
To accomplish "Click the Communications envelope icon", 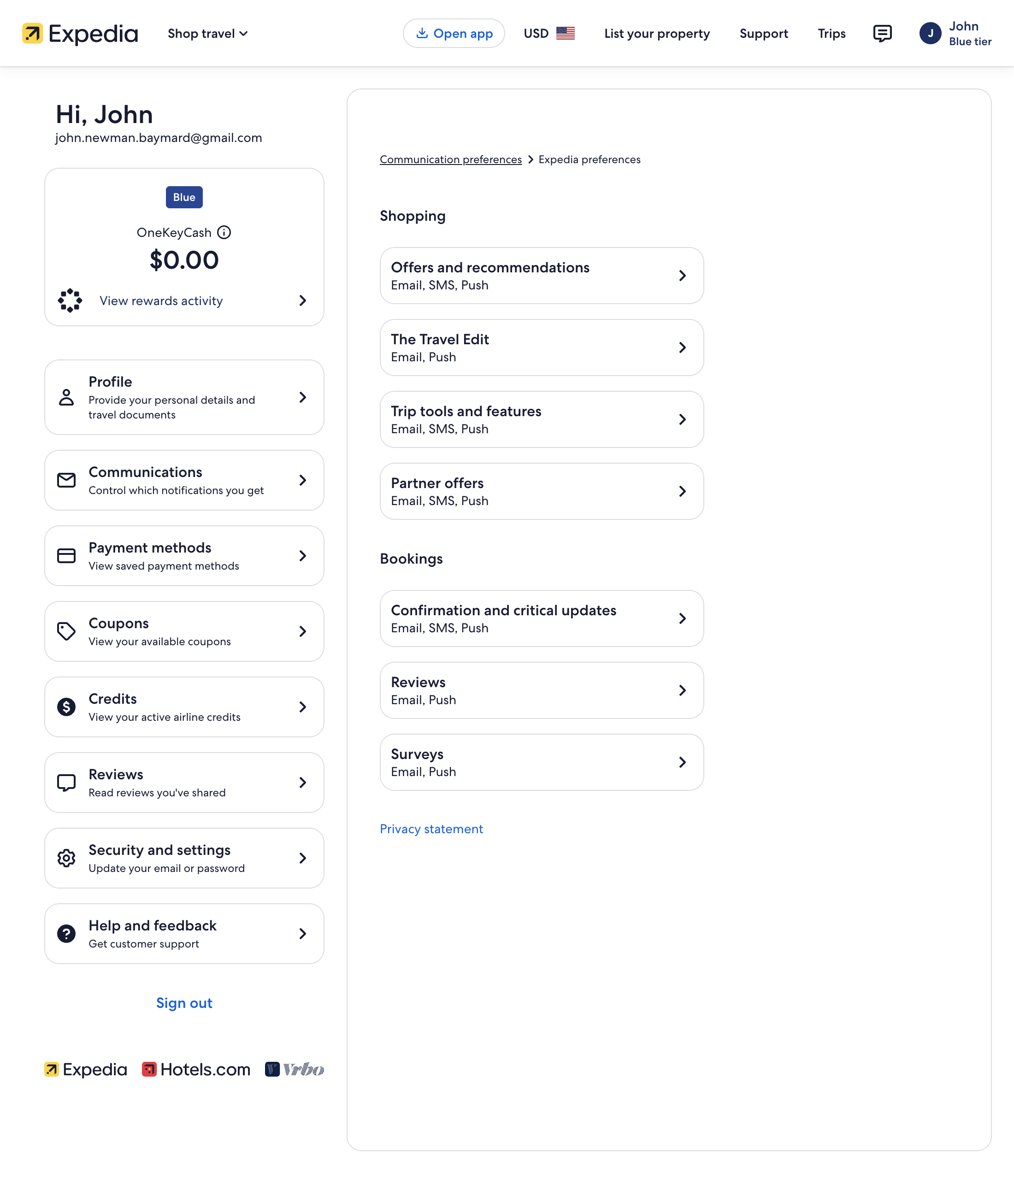I will [x=66, y=480].
